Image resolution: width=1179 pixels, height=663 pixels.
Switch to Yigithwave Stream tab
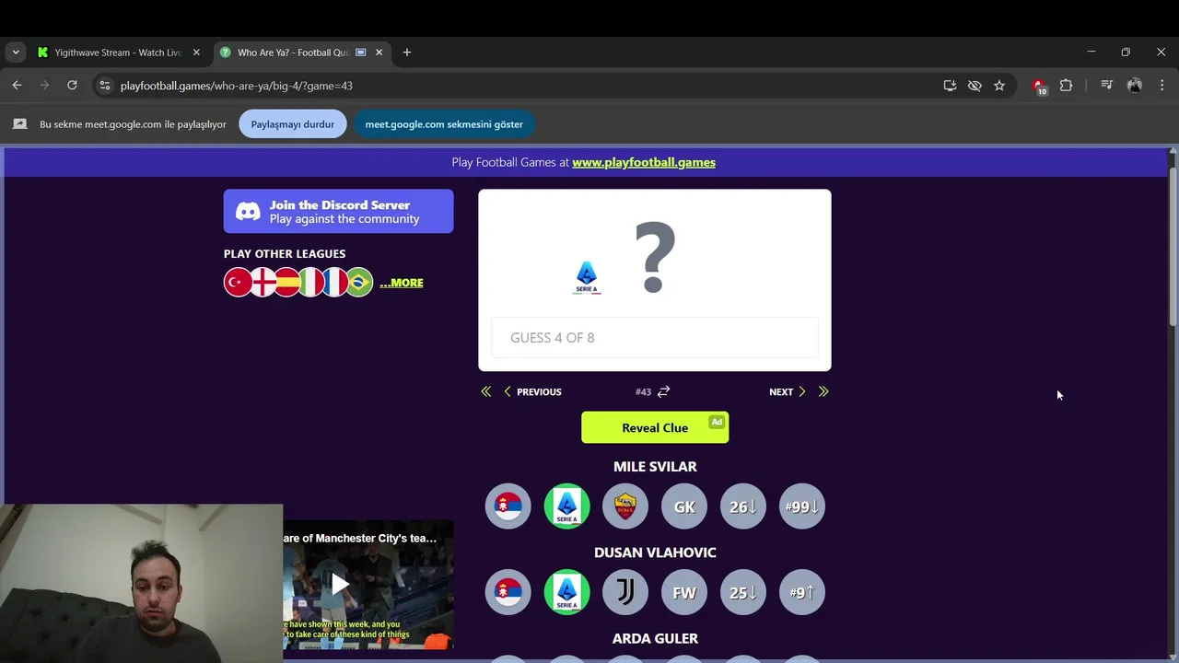tap(118, 52)
